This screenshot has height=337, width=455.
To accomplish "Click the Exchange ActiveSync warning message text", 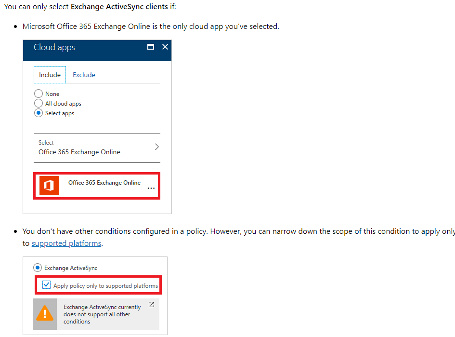I will [102, 314].
